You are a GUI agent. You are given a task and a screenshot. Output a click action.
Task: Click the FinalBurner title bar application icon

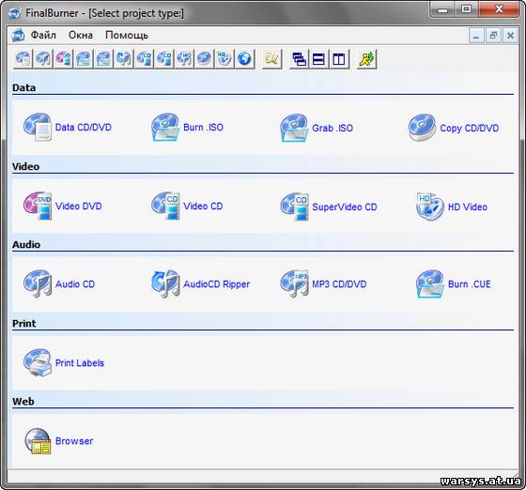click(15, 13)
